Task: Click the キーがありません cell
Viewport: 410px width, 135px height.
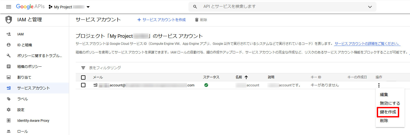Action: 325,85
